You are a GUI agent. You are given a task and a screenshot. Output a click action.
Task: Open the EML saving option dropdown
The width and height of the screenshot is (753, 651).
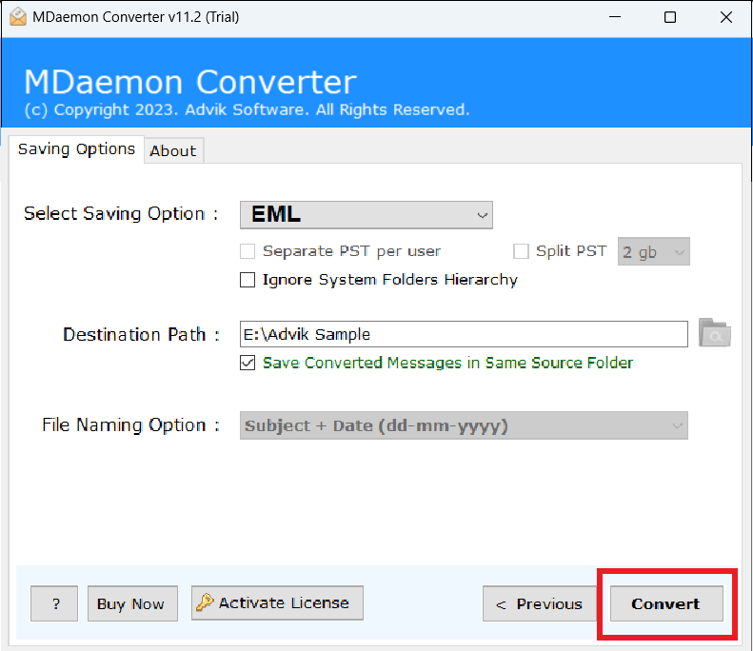coord(367,214)
